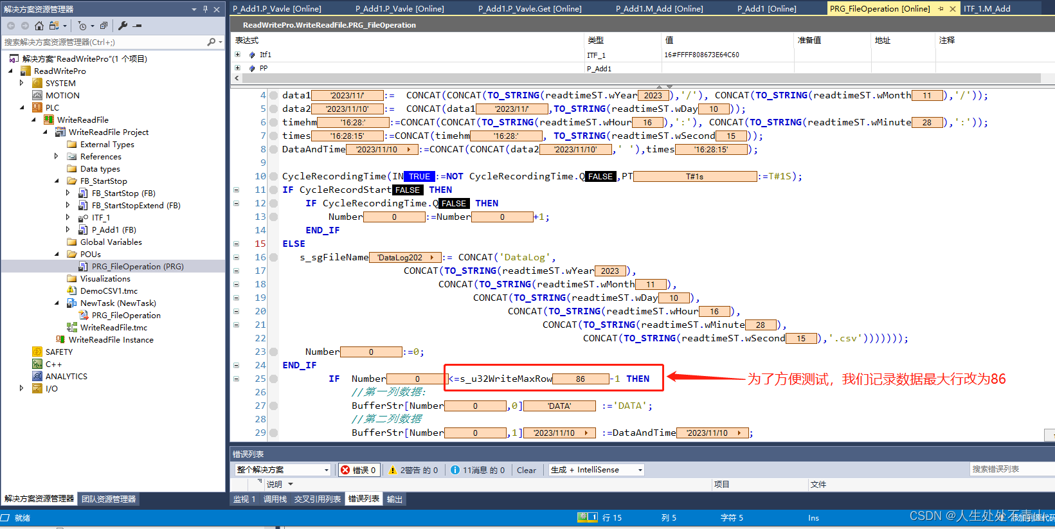
Task: Open the 调用栈 call stack tab
Action: (275, 499)
